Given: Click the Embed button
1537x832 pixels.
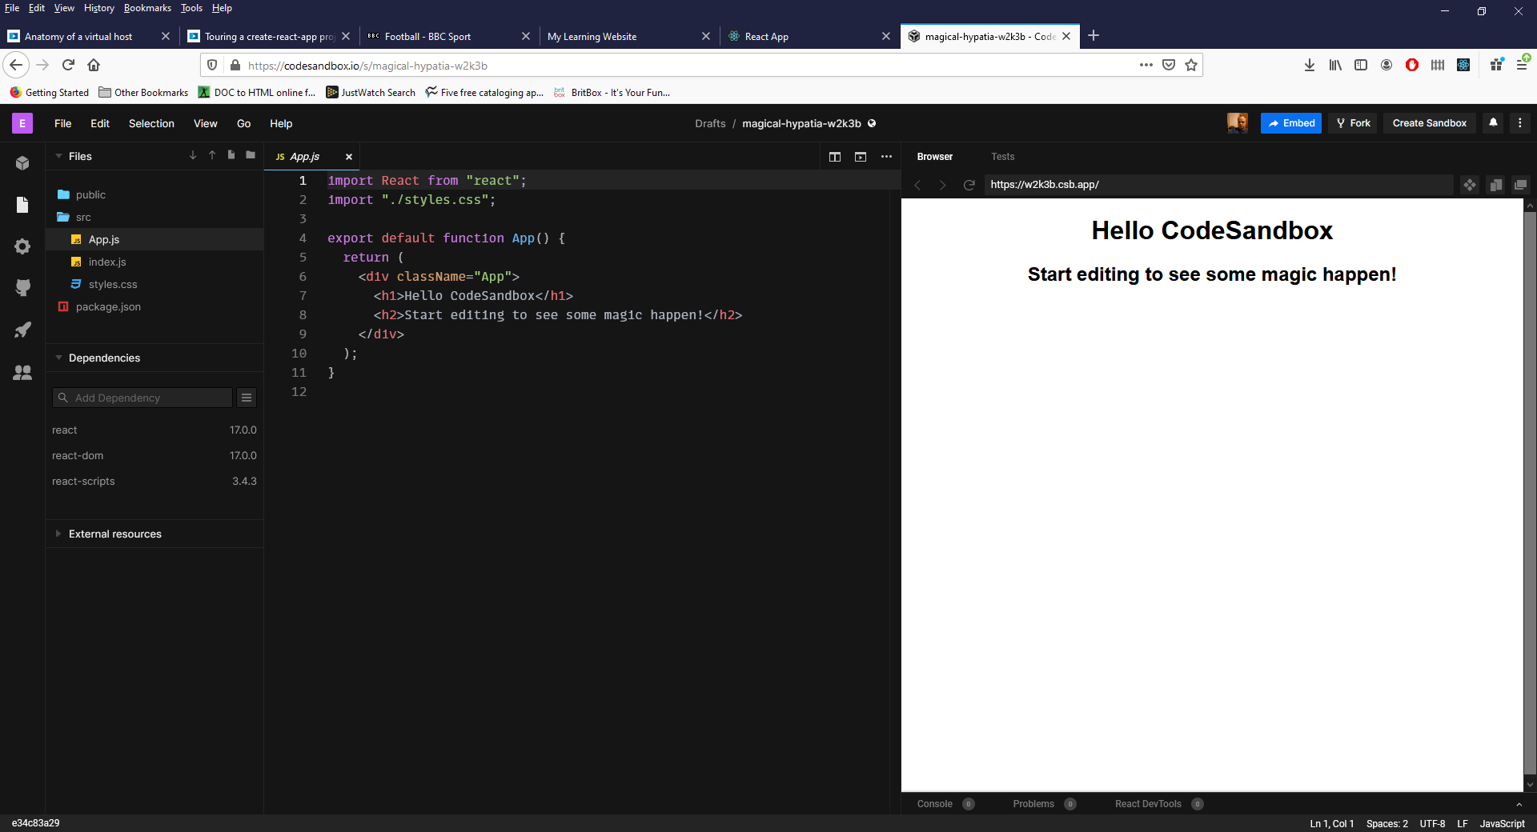Looking at the screenshot, I should click(1290, 123).
